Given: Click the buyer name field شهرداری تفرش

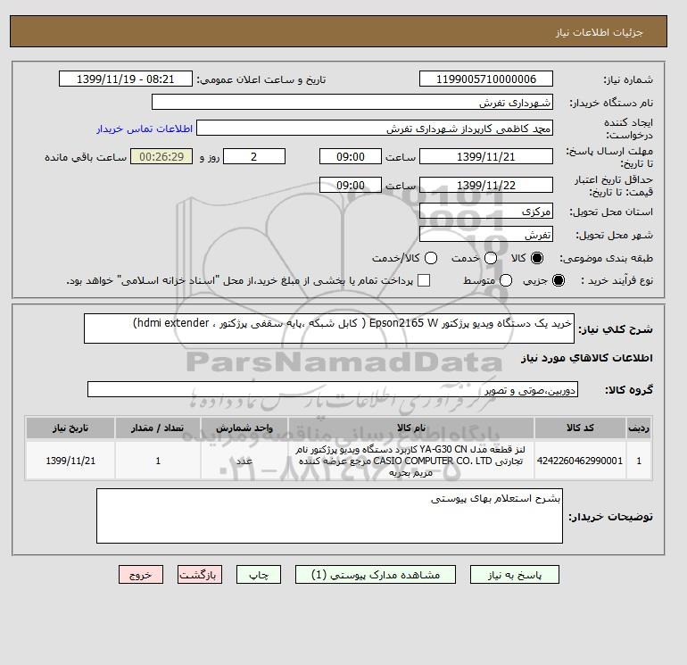Looking at the screenshot, I should (x=352, y=102).
